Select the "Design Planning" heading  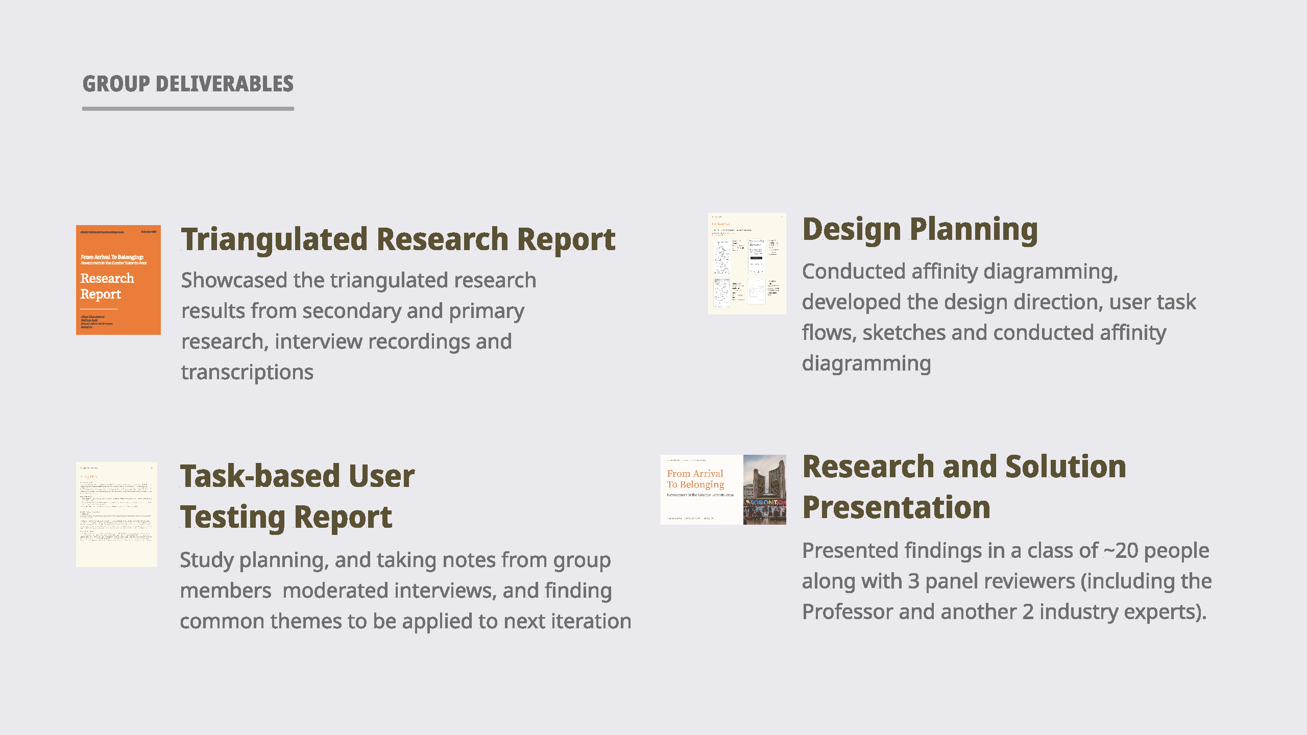(x=920, y=229)
